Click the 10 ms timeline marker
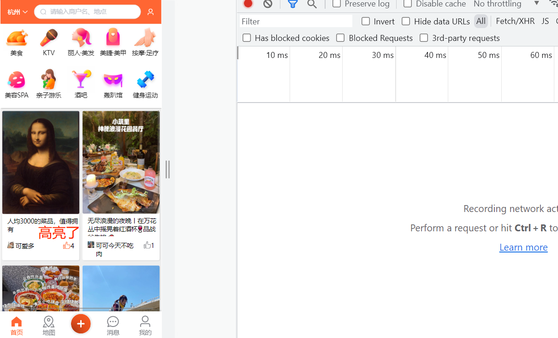Screen dimensions: 558x338 tap(277, 55)
